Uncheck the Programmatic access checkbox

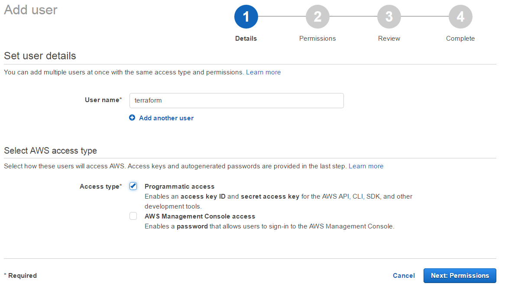(x=133, y=186)
